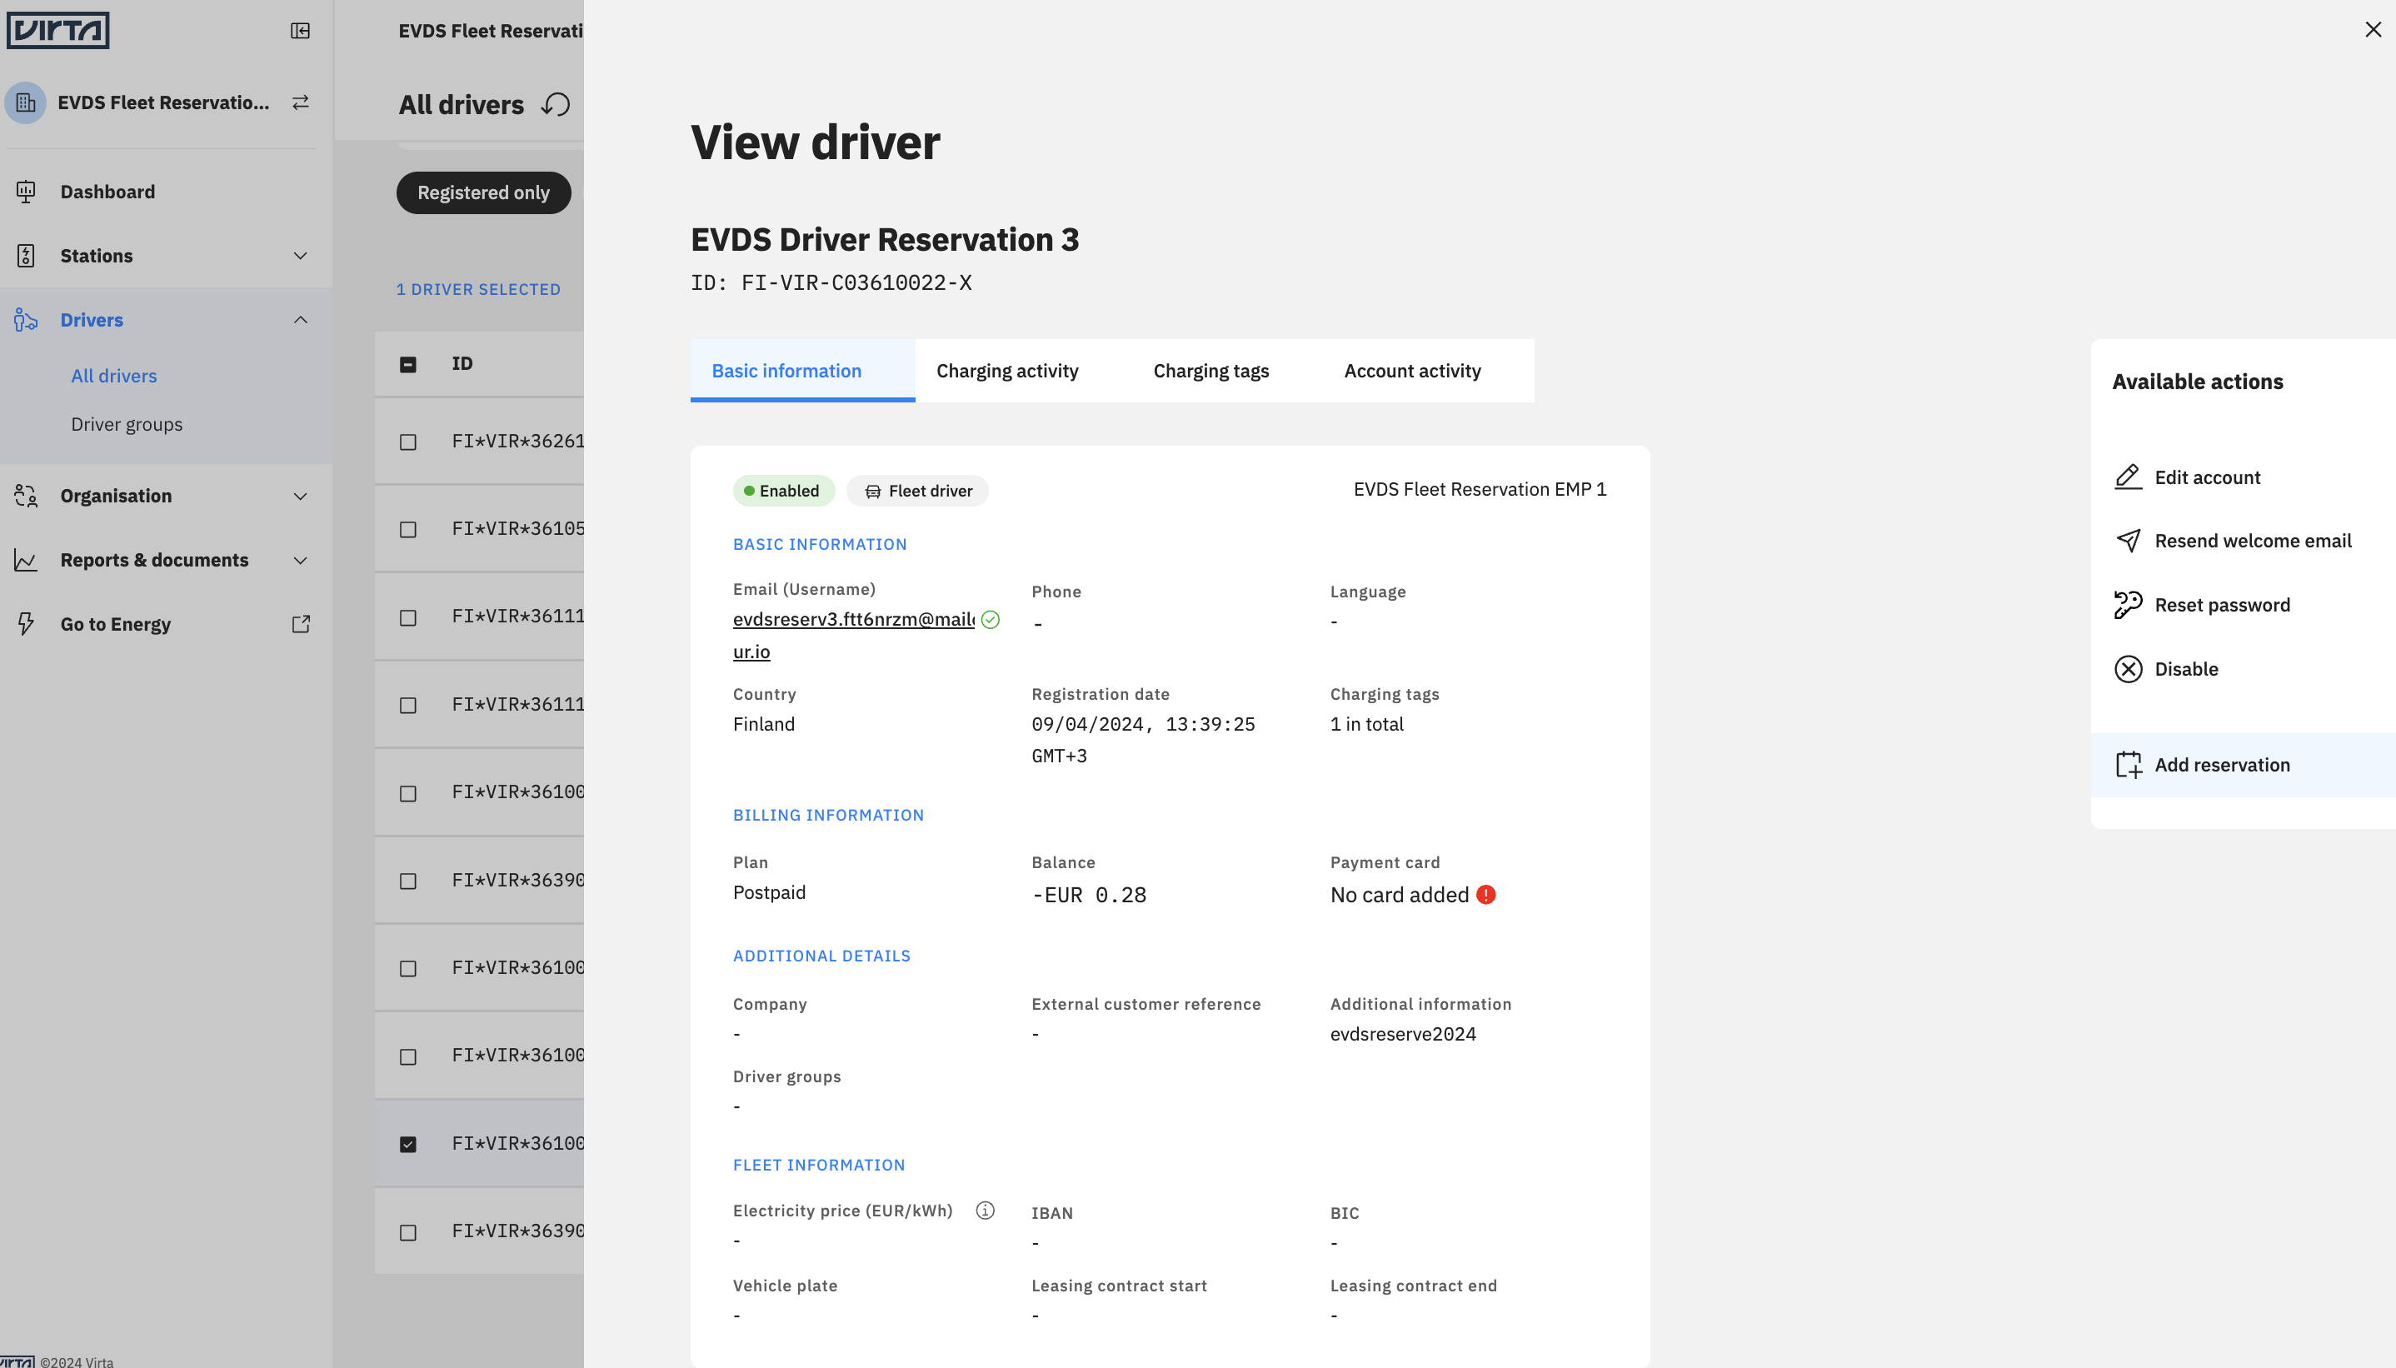
Task: Uncheck the selected driver row checkbox
Action: pos(407,1145)
